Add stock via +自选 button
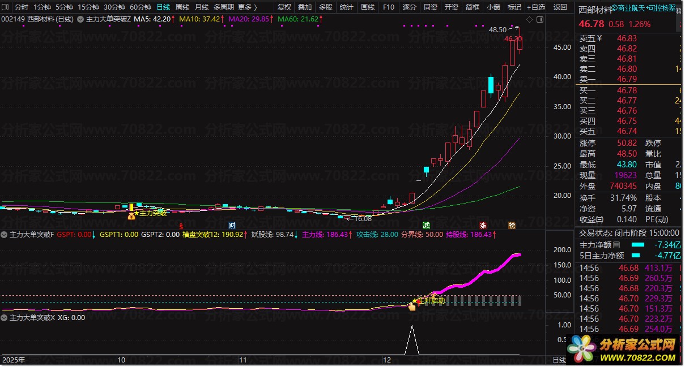 [536, 7]
